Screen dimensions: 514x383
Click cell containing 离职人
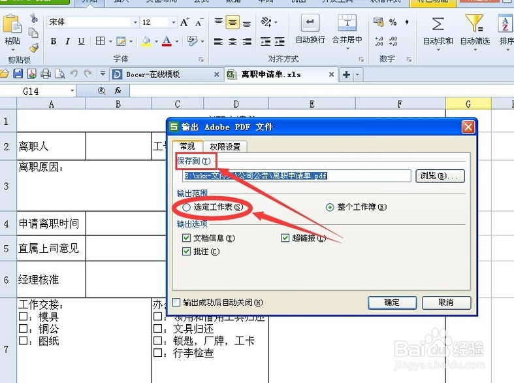(51, 146)
